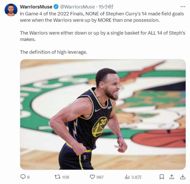Open view analytics bar chart icon

(127, 177)
